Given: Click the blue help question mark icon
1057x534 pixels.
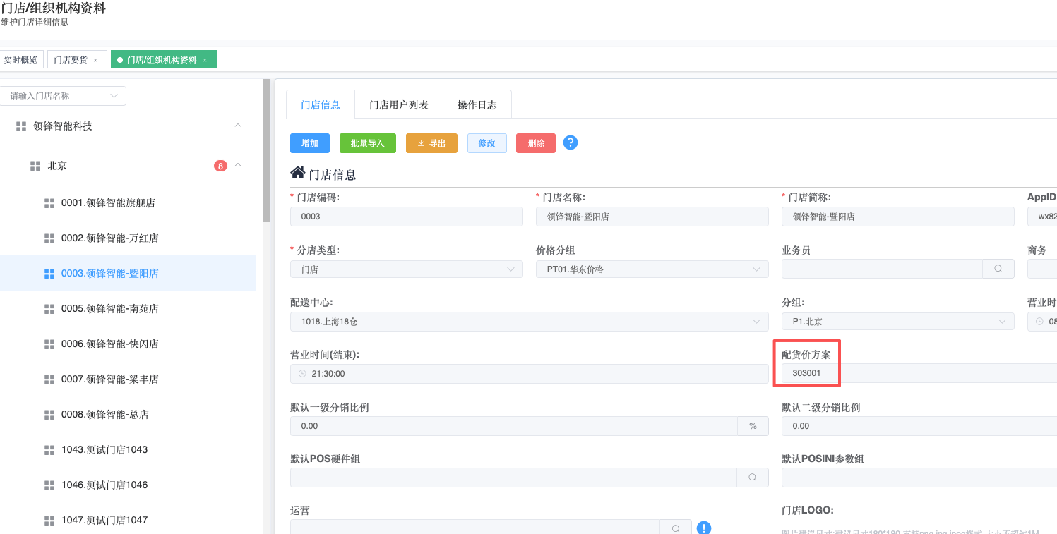Looking at the screenshot, I should pos(571,142).
